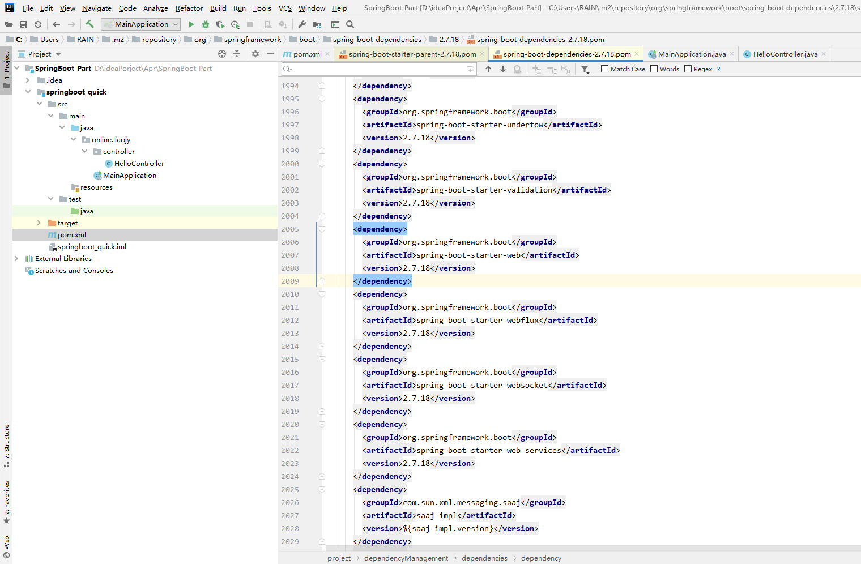Collapse the springboot_quick module
The width and height of the screenshot is (861, 564).
tap(28, 92)
